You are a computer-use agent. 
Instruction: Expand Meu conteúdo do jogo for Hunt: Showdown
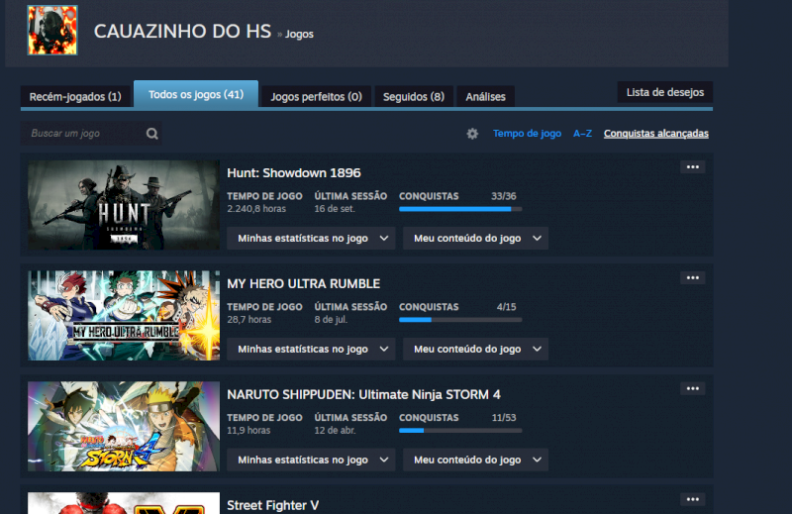click(x=476, y=238)
